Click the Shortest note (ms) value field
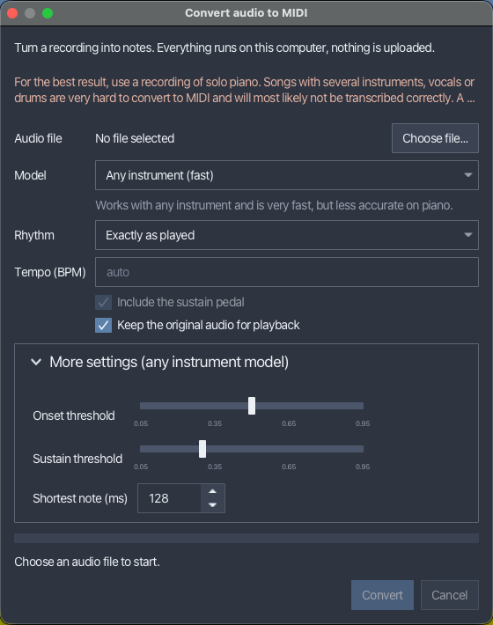Image resolution: width=493 pixels, height=625 pixels. coord(169,498)
